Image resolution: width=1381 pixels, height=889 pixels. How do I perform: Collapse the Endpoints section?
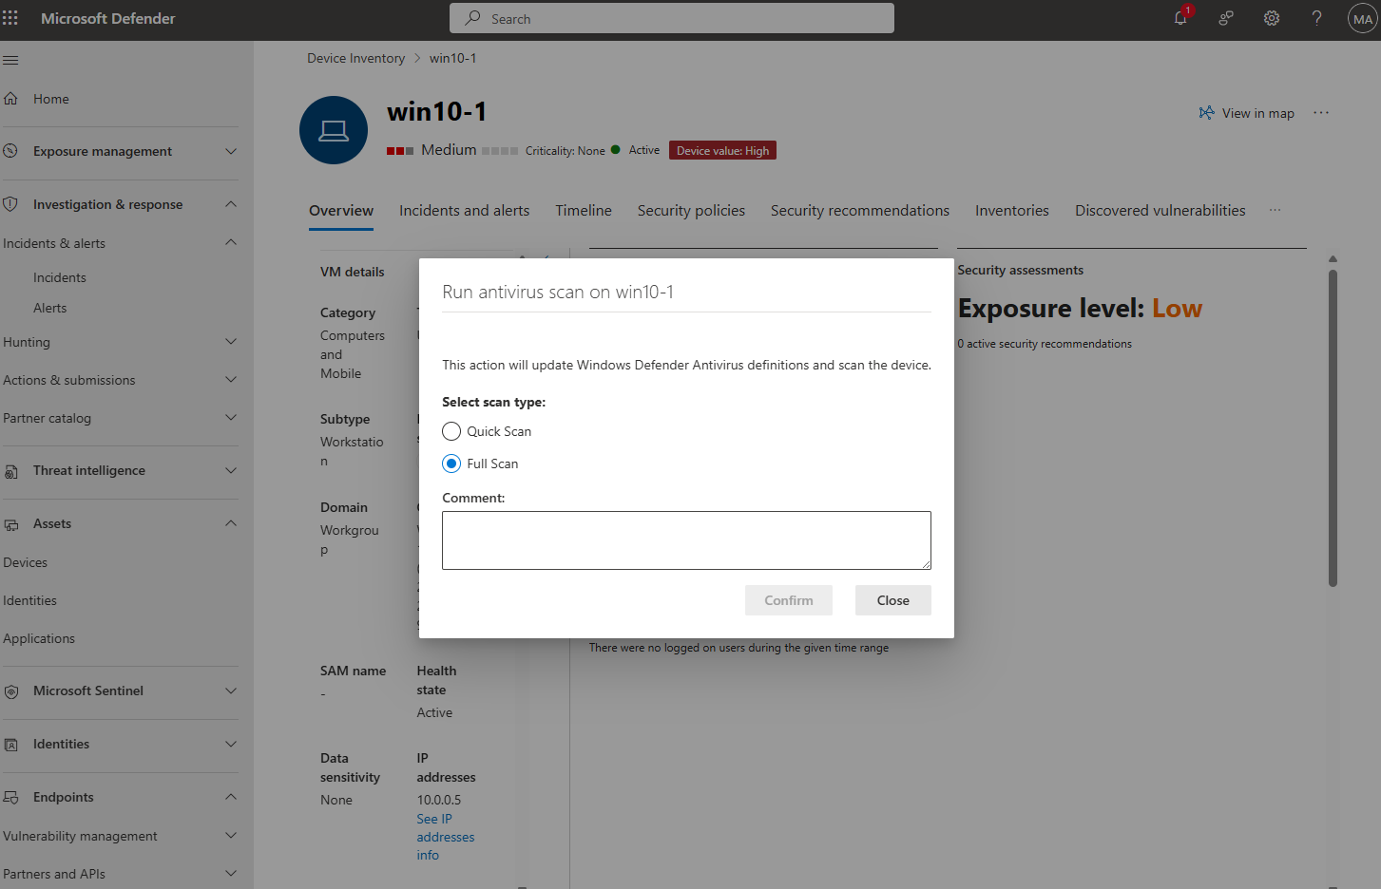[x=231, y=797]
